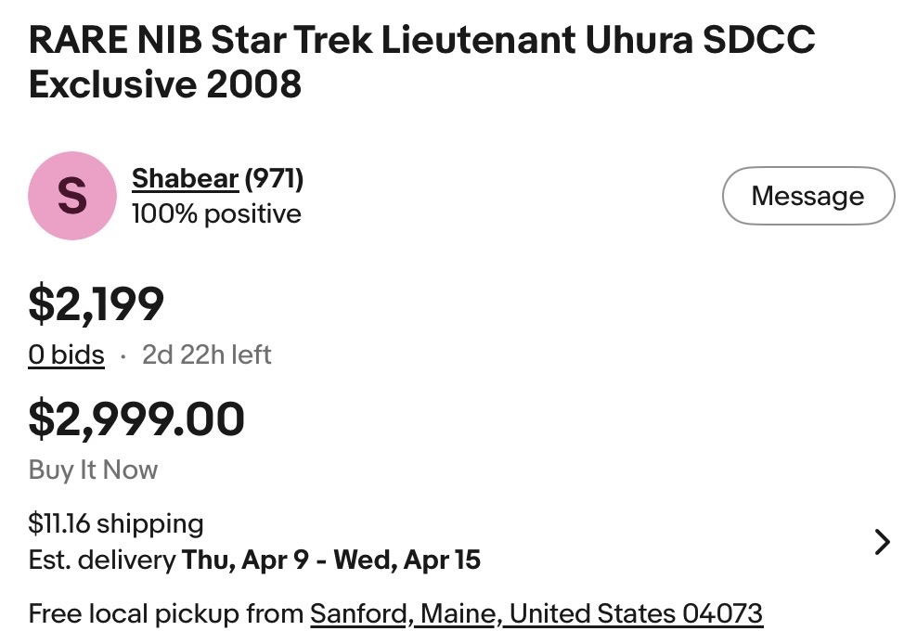Click the $2,999.00 price
The image size is (917, 644).
[136, 419]
